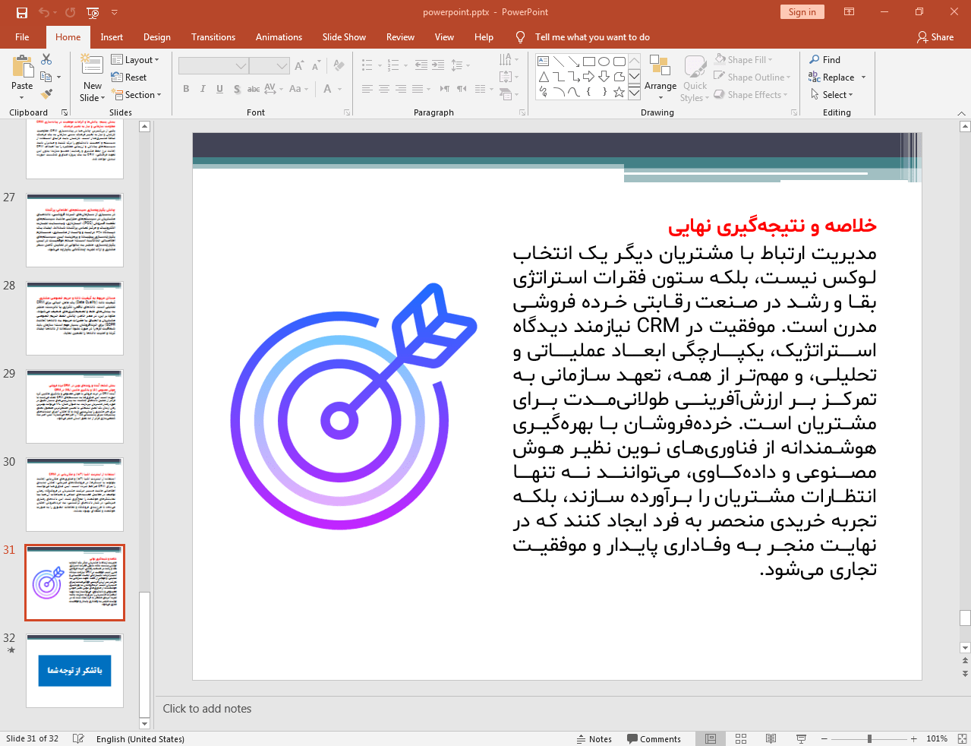This screenshot has width=971, height=746.
Task: Open the Arrange tool
Action: (660, 76)
